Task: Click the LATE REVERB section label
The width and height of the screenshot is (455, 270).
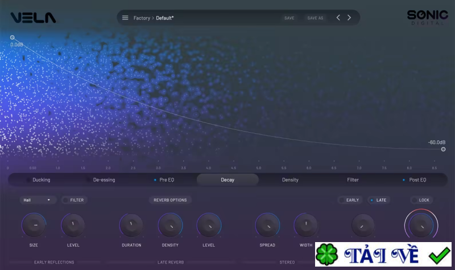Action: [x=171, y=262]
